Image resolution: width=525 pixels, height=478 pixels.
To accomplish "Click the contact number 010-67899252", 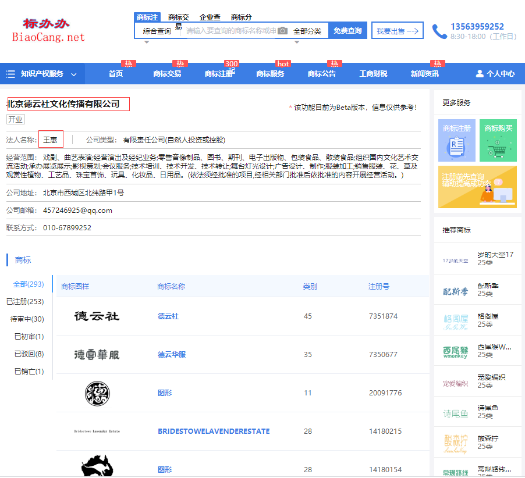I will [x=67, y=228].
